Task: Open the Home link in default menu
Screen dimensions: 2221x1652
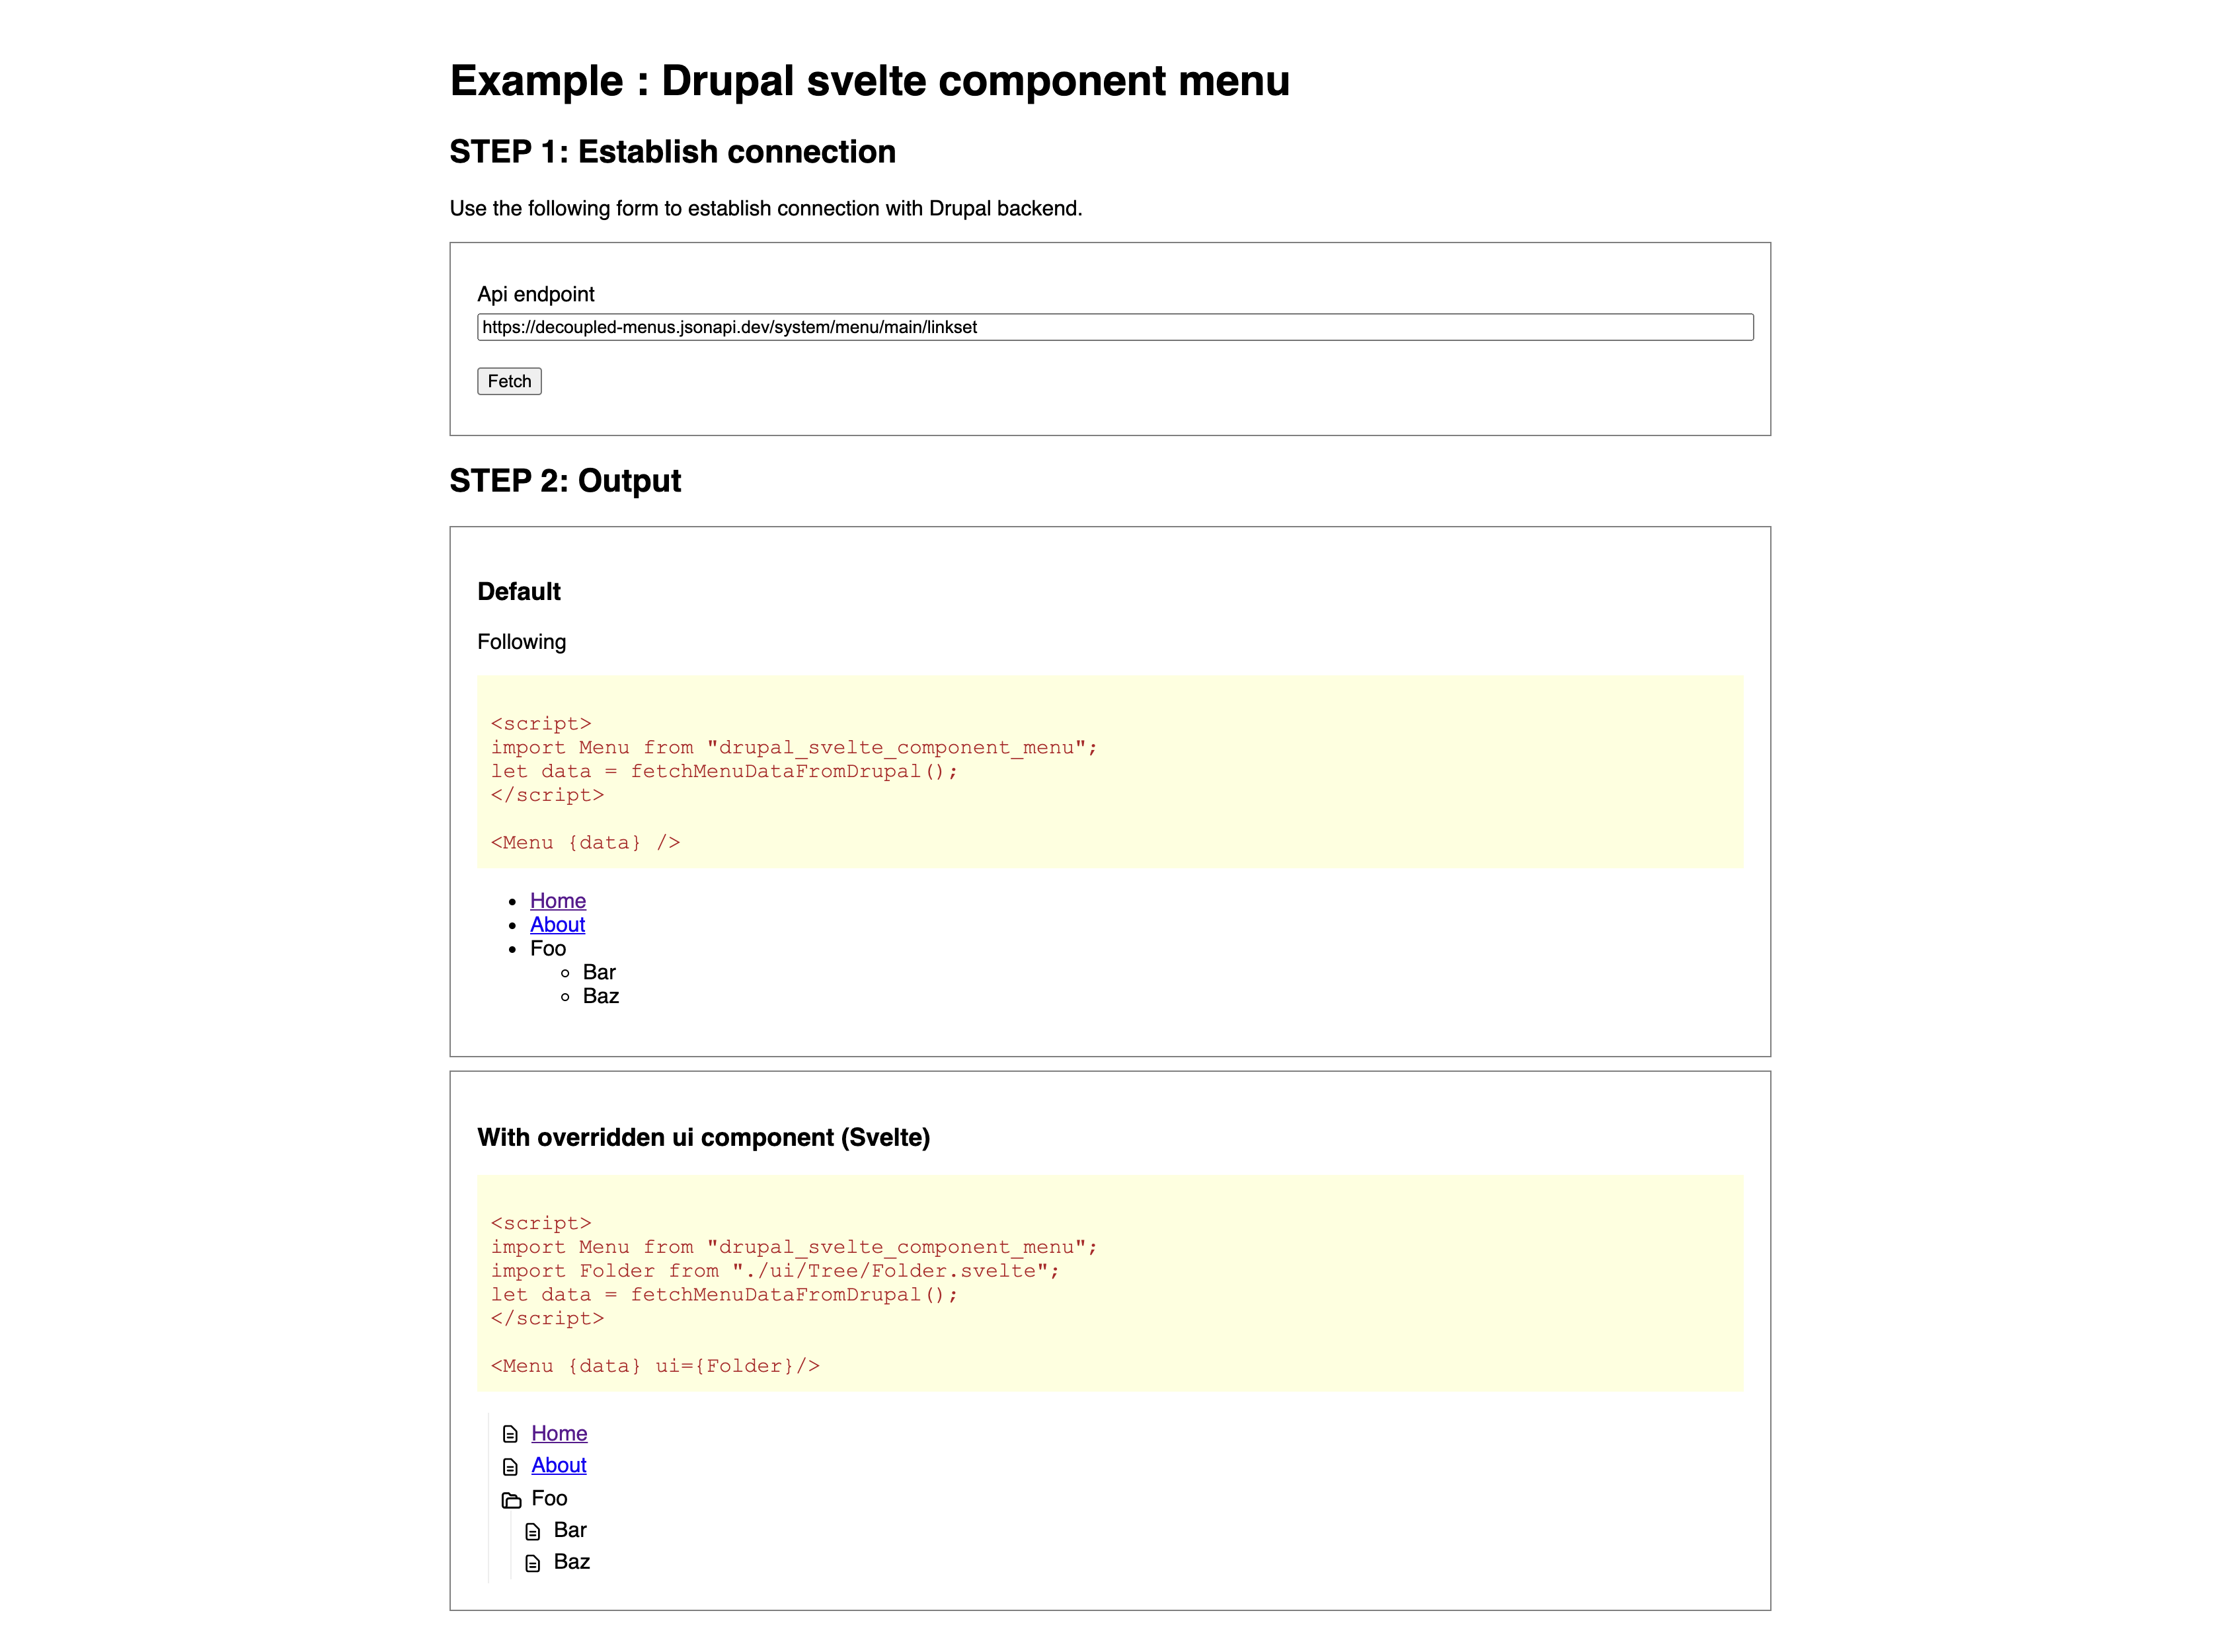Action: point(557,900)
